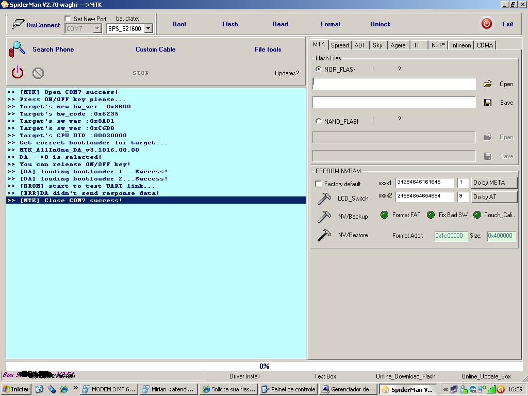Click the NOR flash Save floppy icon

click(488, 103)
